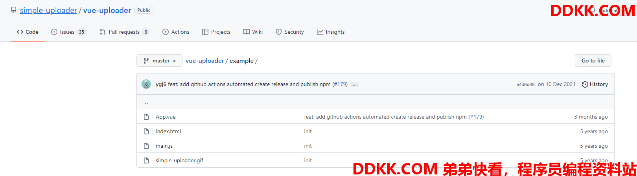The width and height of the screenshot is (637, 176).
Task: Open the Insights tab
Action: click(331, 32)
